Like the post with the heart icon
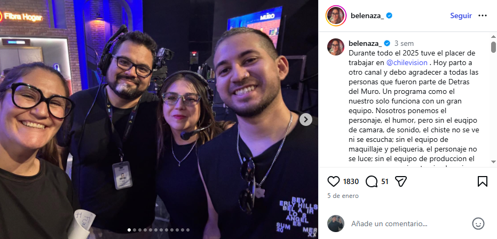 [x=334, y=181]
